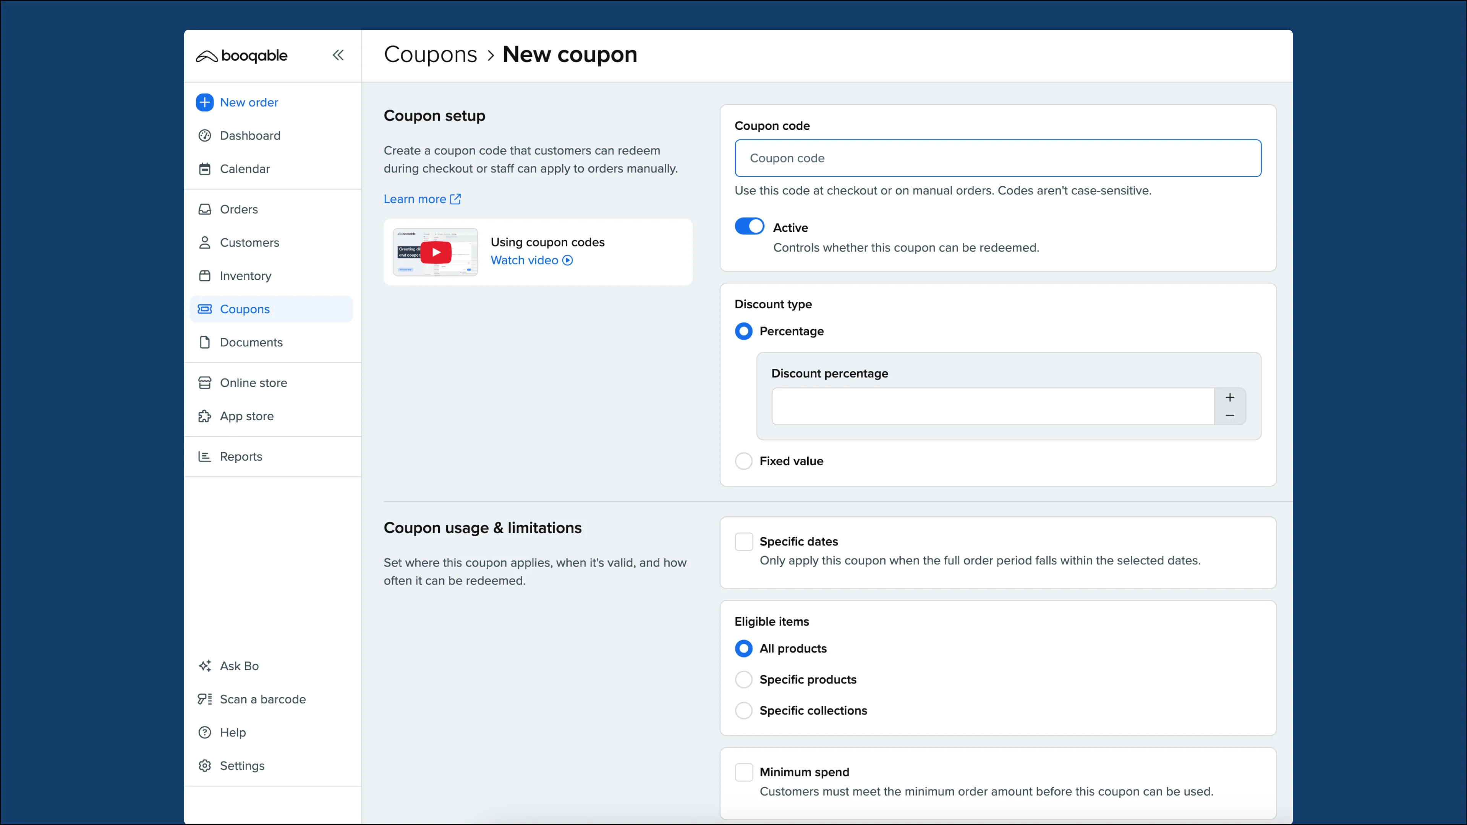The image size is (1467, 825).
Task: Open Ask Bo assistant
Action: point(239,666)
